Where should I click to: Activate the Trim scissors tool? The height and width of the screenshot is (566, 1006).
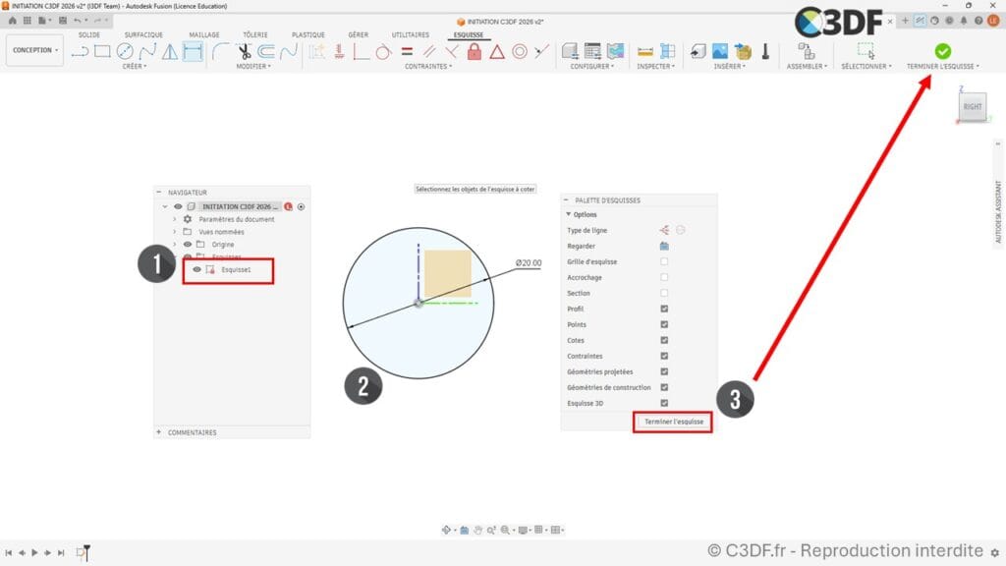tap(244, 51)
